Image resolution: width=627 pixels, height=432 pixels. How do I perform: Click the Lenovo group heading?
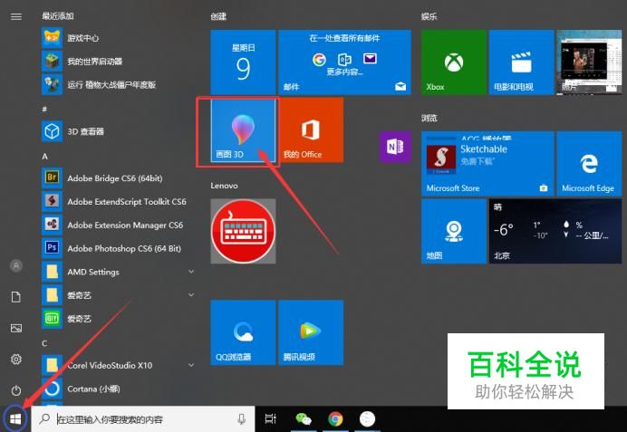225,186
